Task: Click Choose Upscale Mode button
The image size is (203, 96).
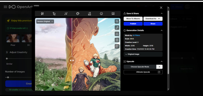Action: coord(140,67)
